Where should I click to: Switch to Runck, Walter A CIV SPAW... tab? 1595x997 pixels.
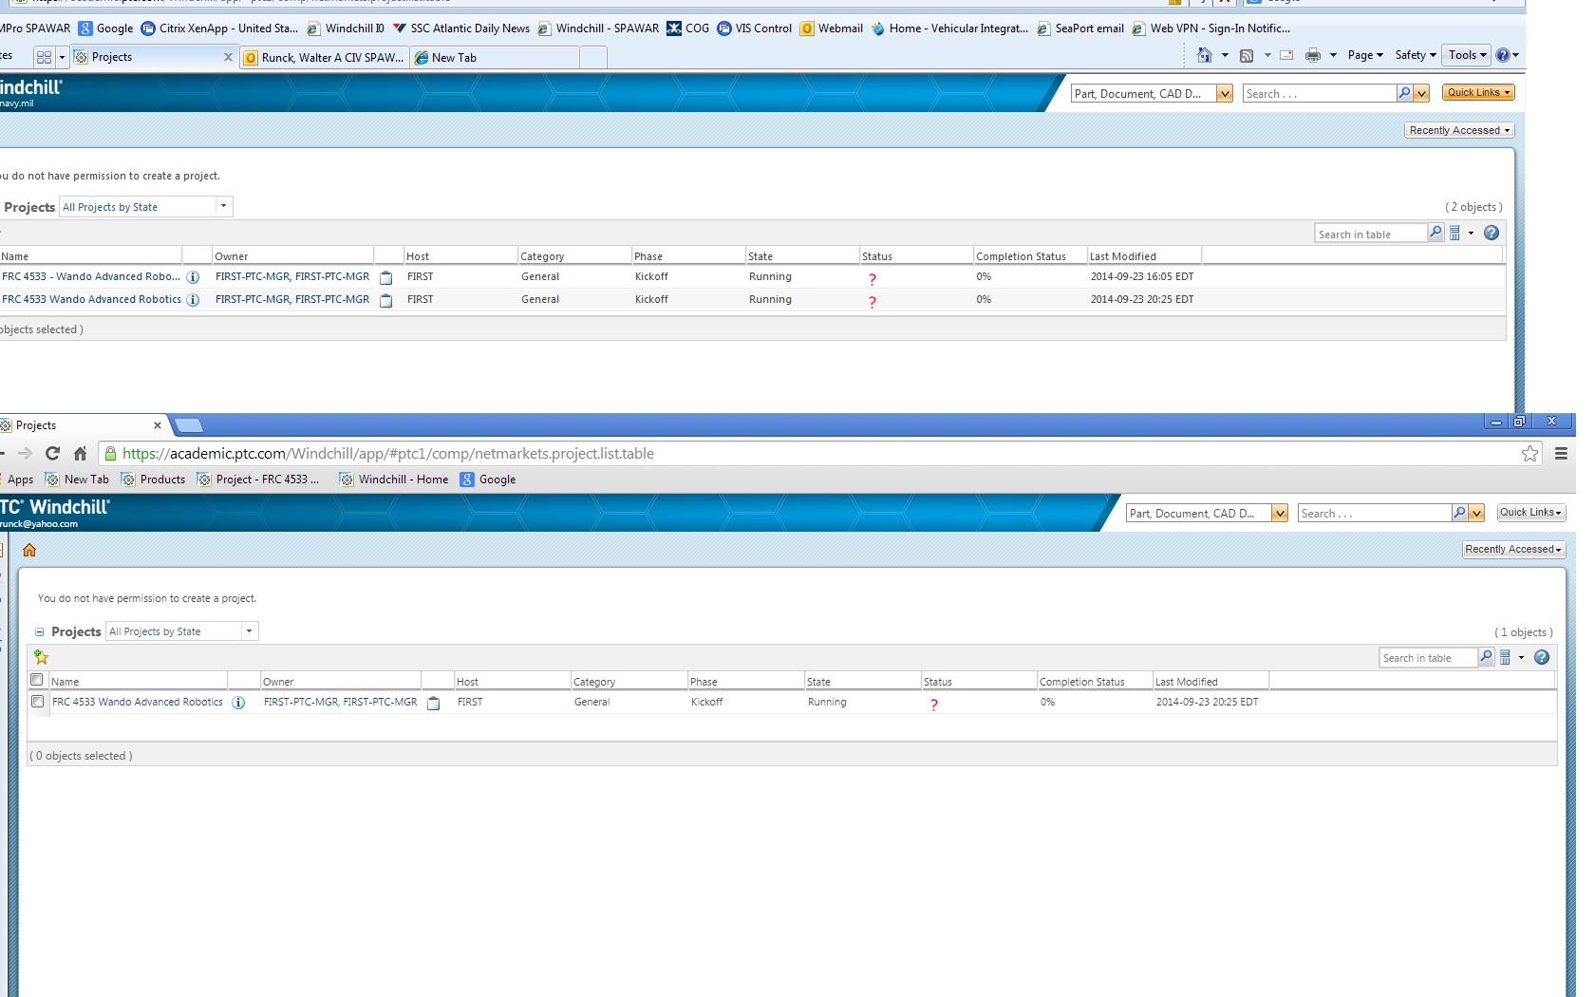[x=324, y=58]
